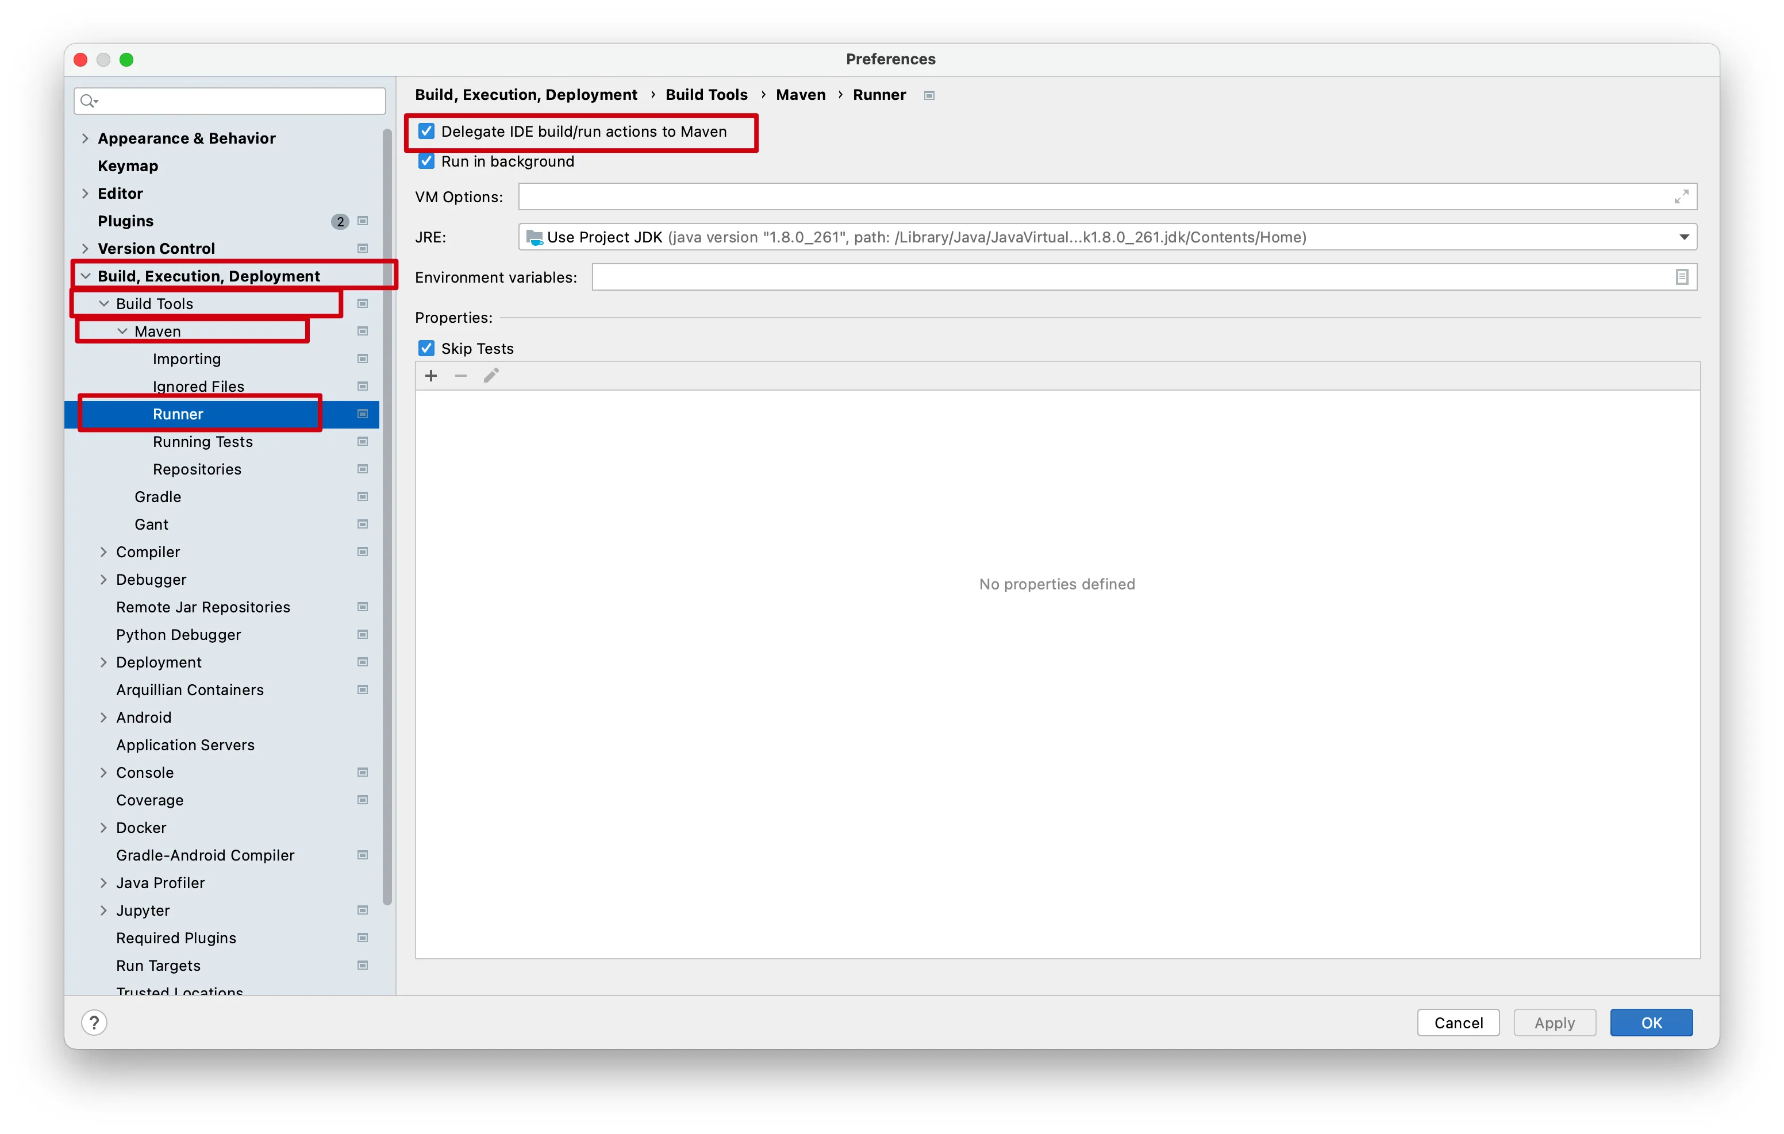The width and height of the screenshot is (1784, 1134).
Task: Click the Cancel button
Action: click(1458, 1023)
